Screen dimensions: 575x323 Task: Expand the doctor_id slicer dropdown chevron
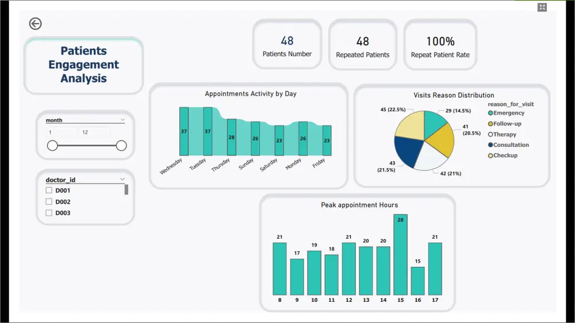(122, 179)
